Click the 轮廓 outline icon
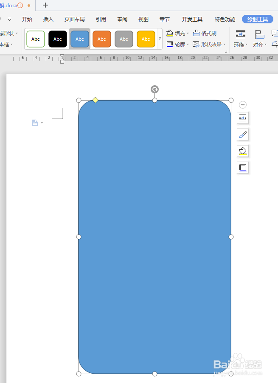This screenshot has height=383, width=278. pyautogui.click(x=170, y=44)
